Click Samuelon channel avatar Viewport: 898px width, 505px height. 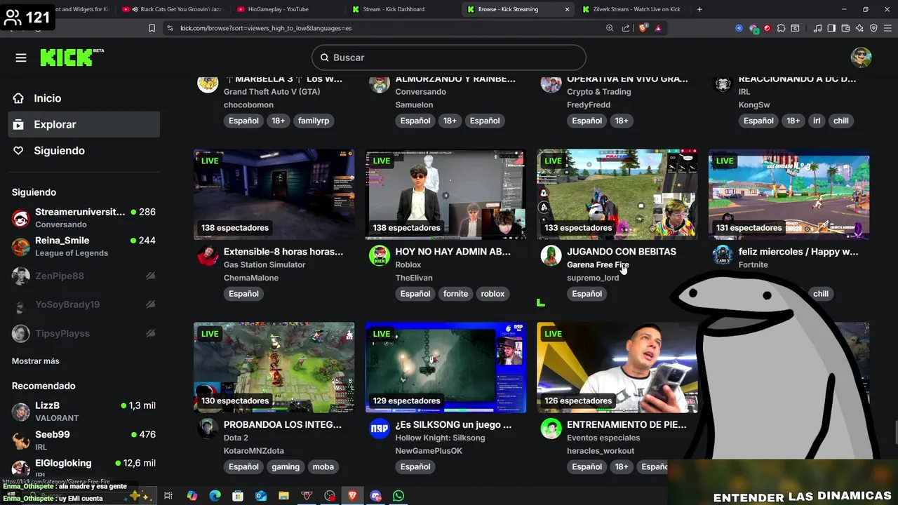click(x=380, y=83)
